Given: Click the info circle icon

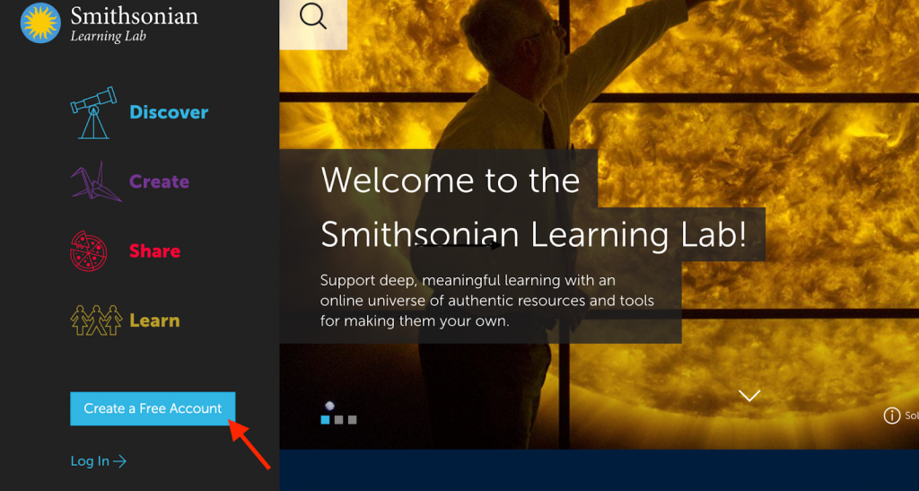Looking at the screenshot, I should coord(891,416).
